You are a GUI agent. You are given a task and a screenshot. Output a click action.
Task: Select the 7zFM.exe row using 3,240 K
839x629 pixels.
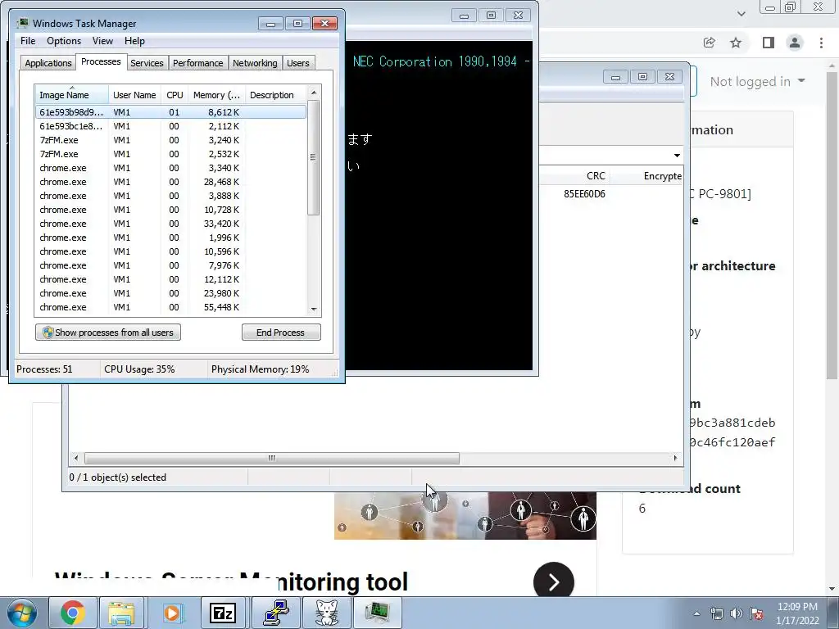(170, 140)
